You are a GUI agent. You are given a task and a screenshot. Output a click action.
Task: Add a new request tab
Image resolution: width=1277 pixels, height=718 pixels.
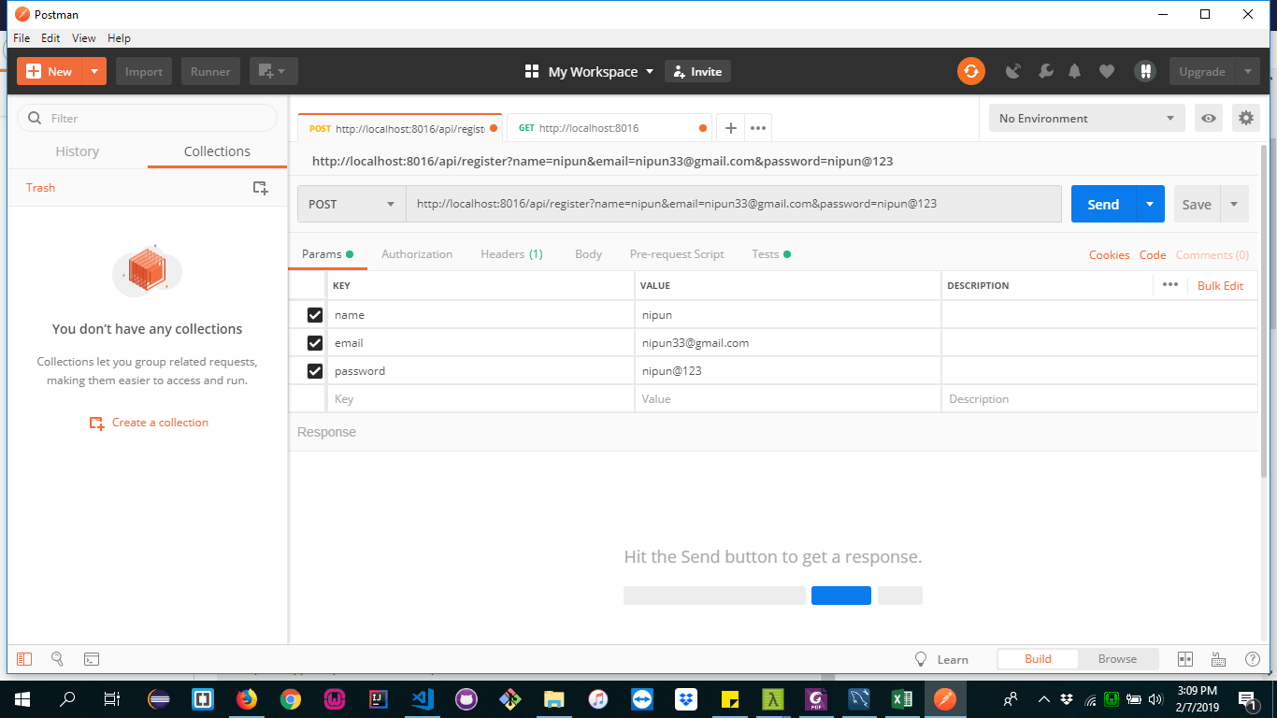click(x=731, y=128)
